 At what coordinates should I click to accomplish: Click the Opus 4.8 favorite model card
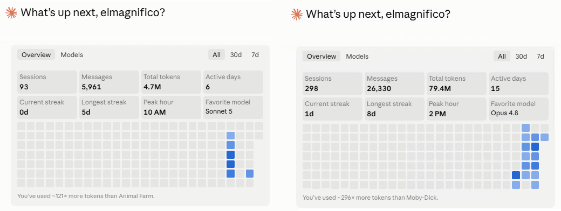pos(518,109)
